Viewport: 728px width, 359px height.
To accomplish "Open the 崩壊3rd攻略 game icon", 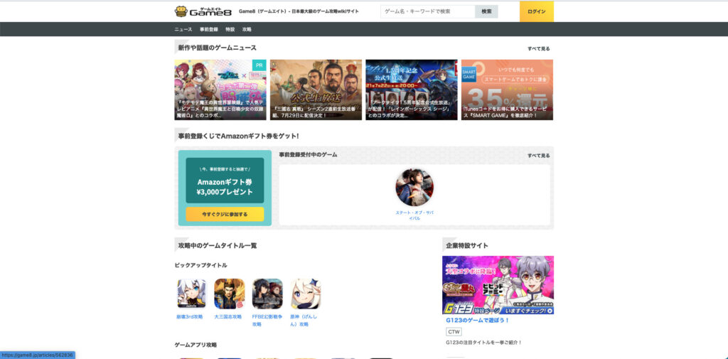I will 190,293.
